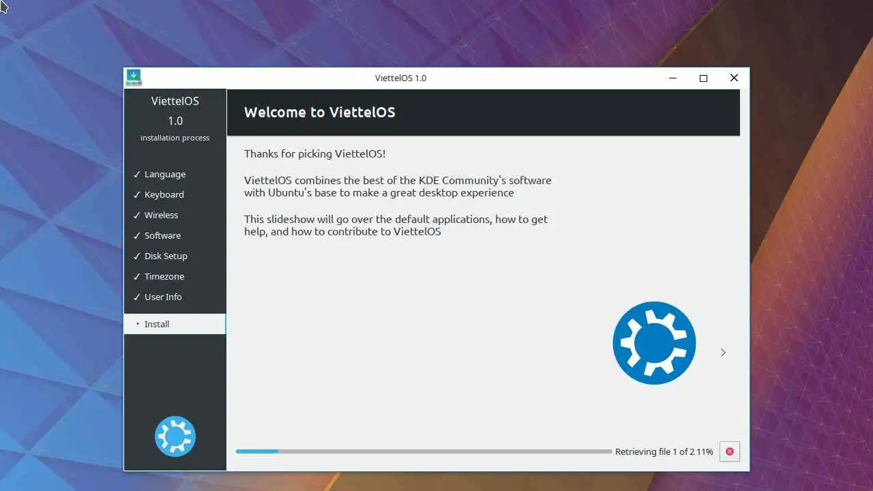Click the 'installation process' sidebar label
The height and width of the screenshot is (491, 873).
click(175, 138)
